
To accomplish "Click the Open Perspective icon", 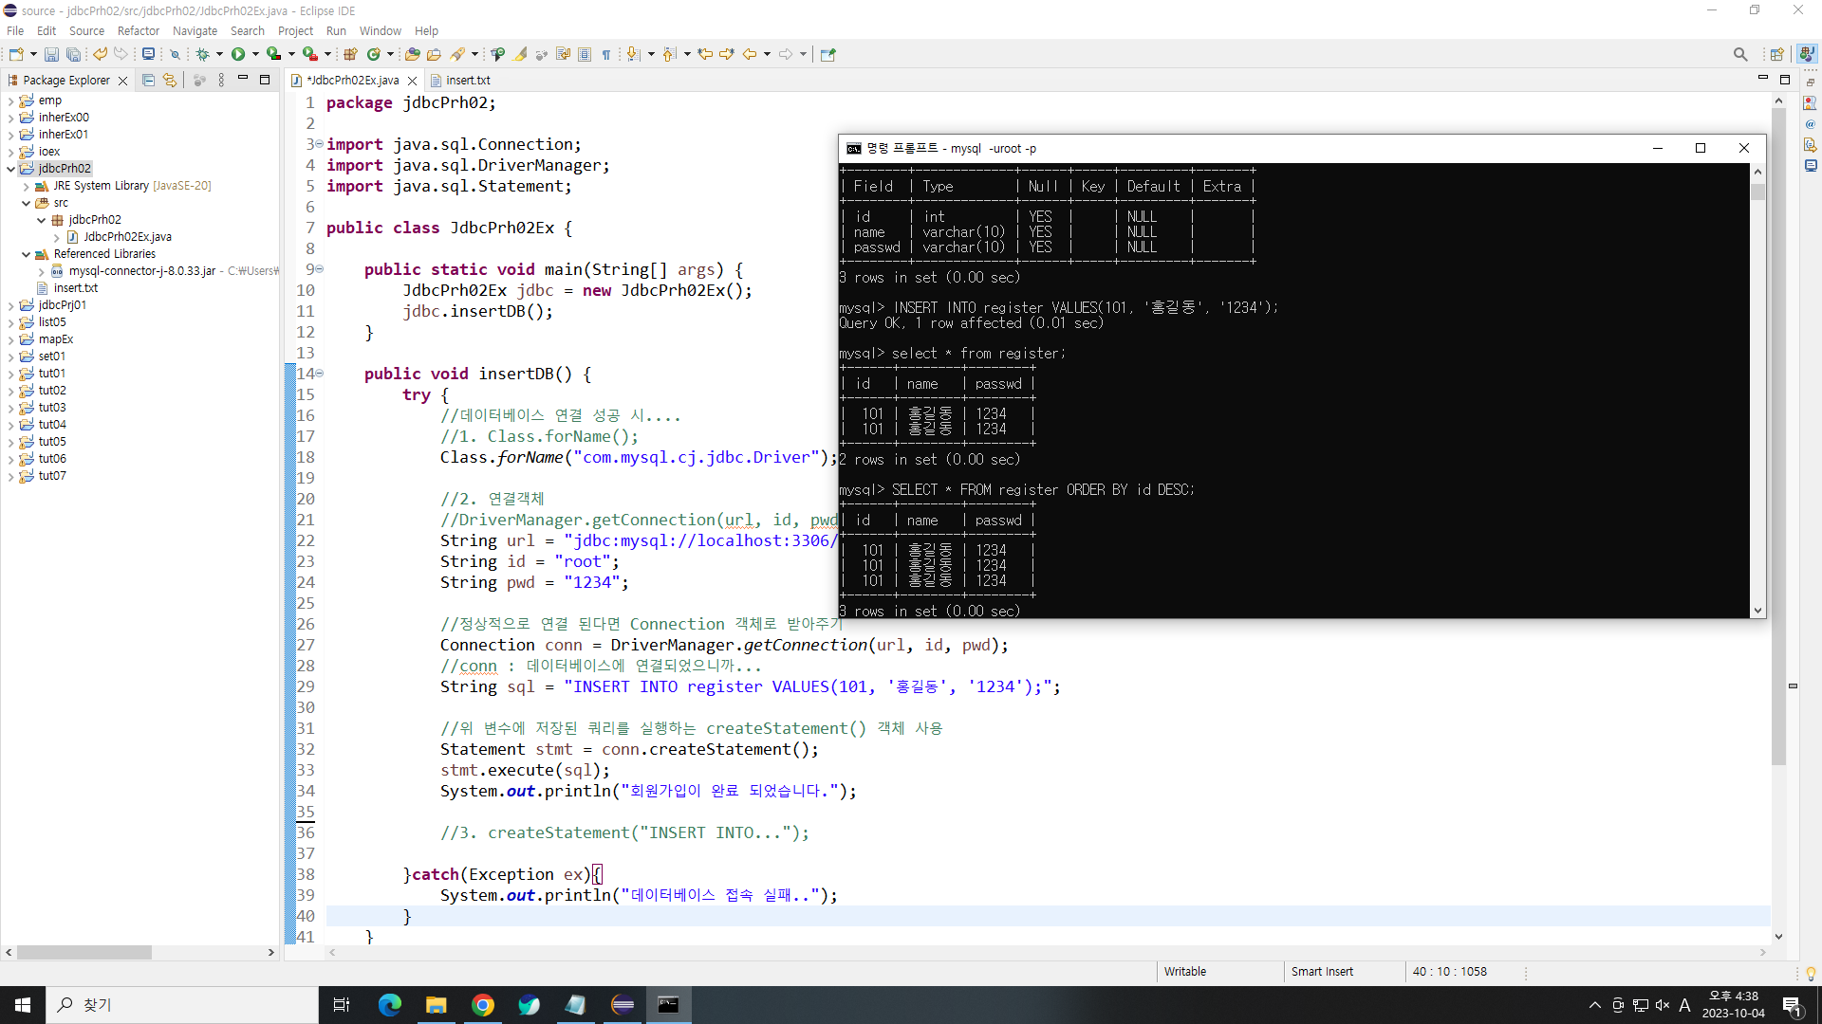I will click(x=1776, y=55).
